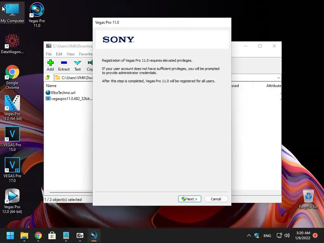Viewport: 324px width, 243px height.
Task: Click Extract in the 7-Zip toolbar
Action: 64,65
